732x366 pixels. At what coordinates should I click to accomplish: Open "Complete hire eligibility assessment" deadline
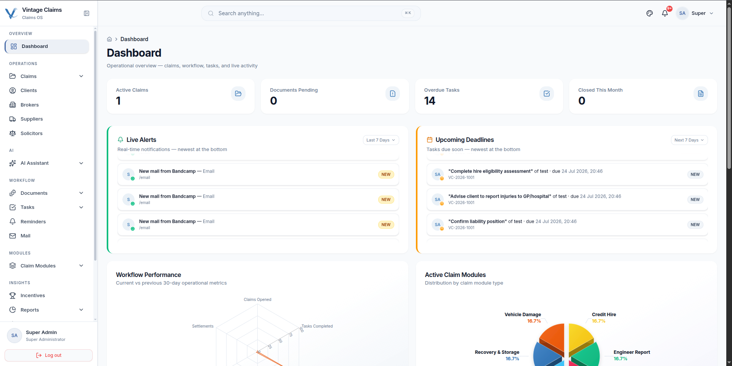coord(567,174)
